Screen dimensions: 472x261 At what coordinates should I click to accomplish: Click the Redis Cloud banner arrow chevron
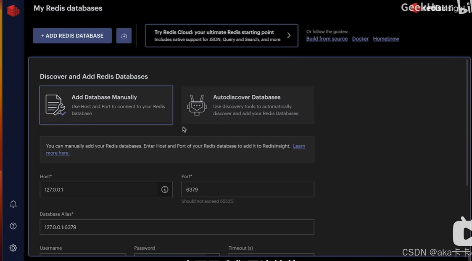click(289, 36)
